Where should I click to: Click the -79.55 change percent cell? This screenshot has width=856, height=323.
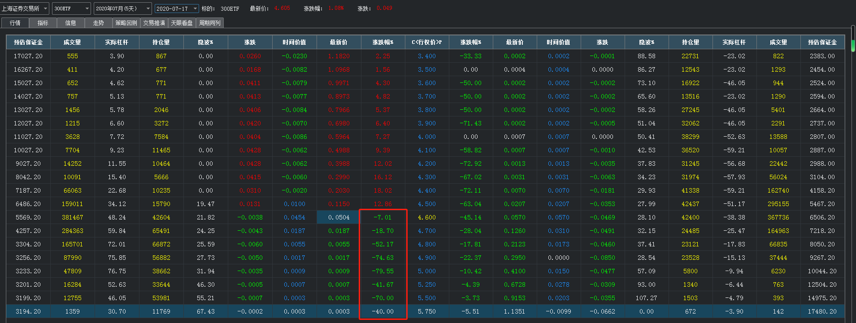pos(383,271)
